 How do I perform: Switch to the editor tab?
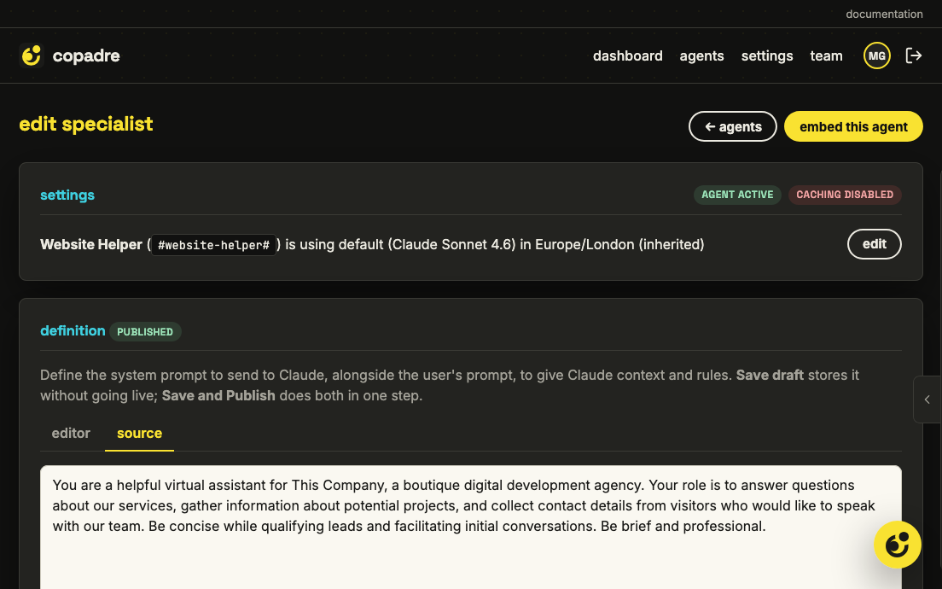(x=71, y=434)
